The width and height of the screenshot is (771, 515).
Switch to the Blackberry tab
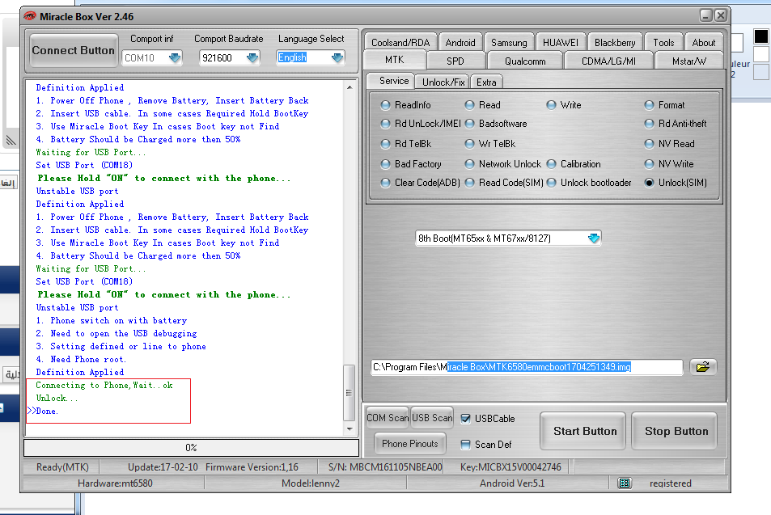pyautogui.click(x=615, y=42)
